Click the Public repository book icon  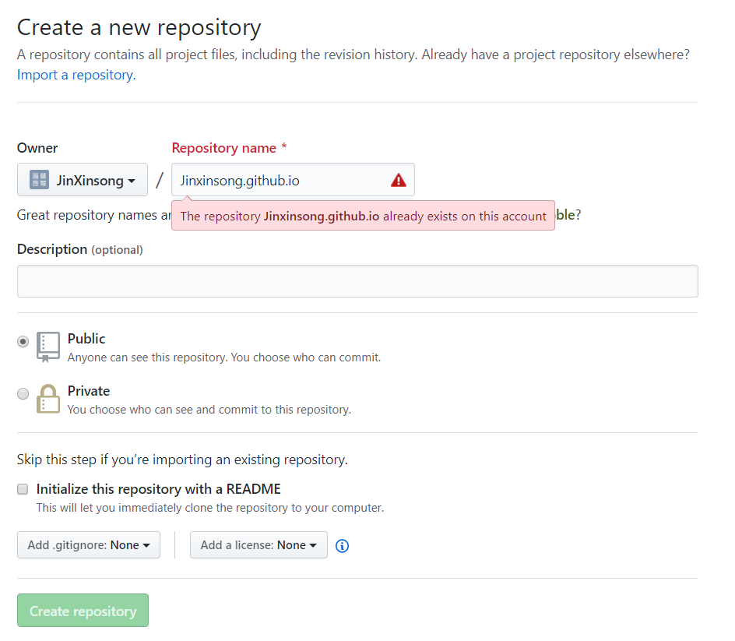coord(48,347)
